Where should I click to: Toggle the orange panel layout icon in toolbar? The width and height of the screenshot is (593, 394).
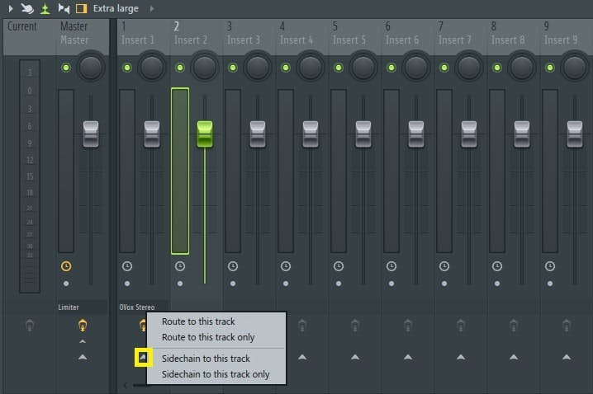[x=81, y=8]
